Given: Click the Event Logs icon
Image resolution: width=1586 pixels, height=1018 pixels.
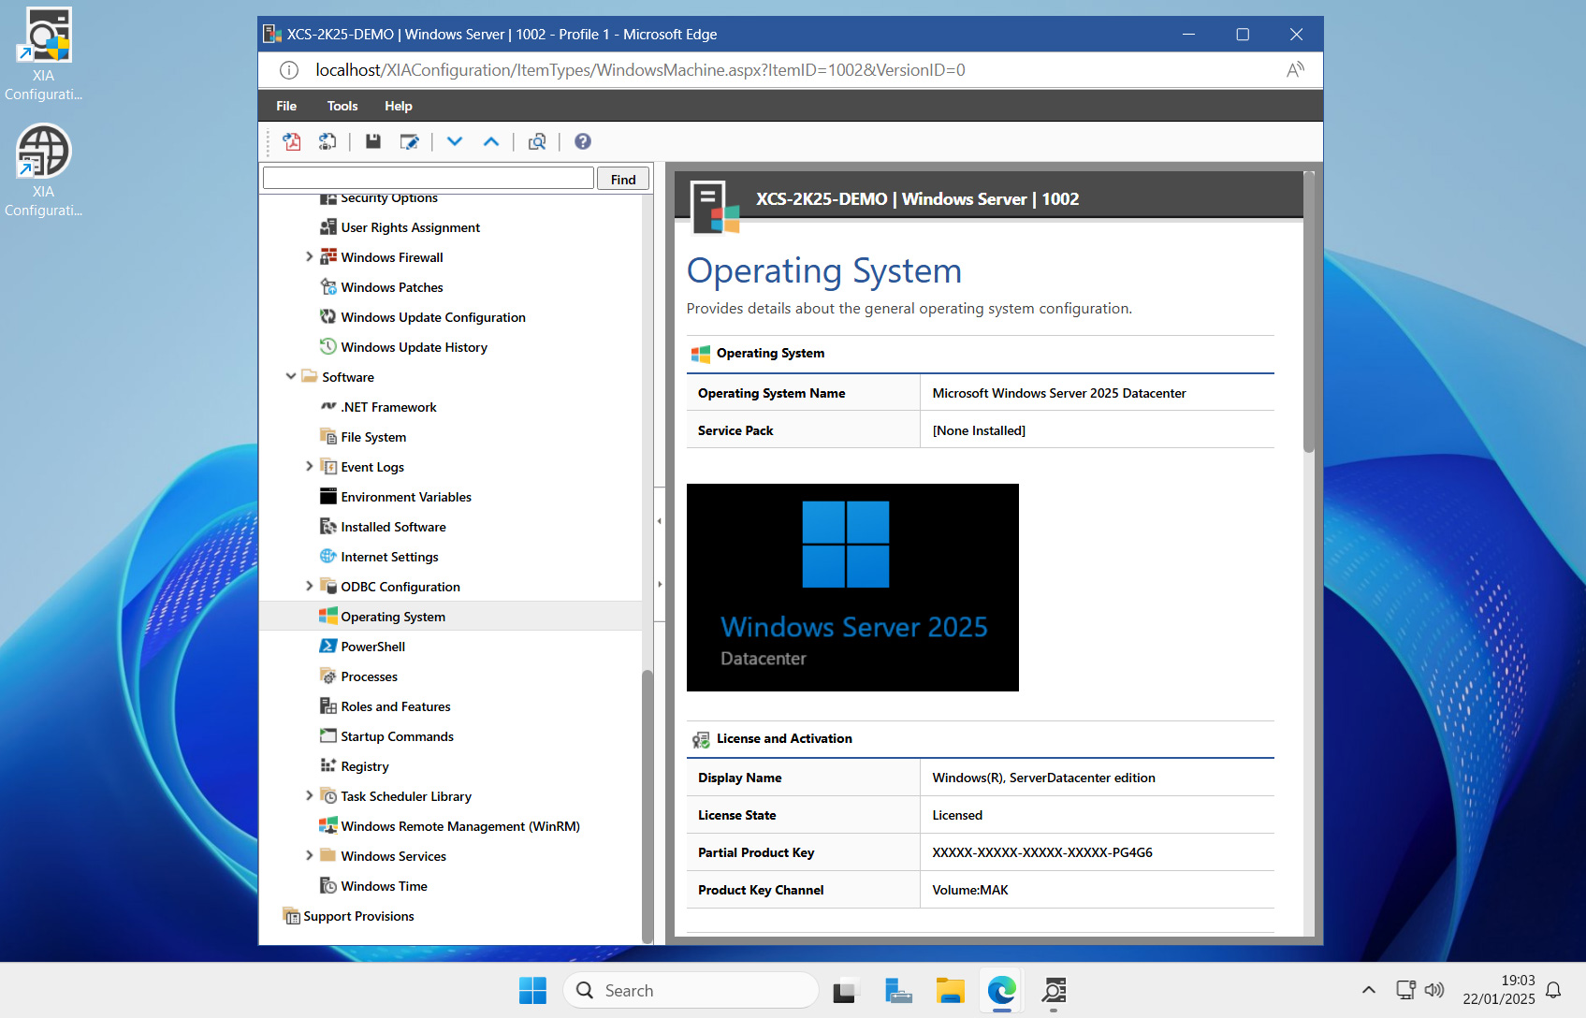Looking at the screenshot, I should tap(328, 466).
